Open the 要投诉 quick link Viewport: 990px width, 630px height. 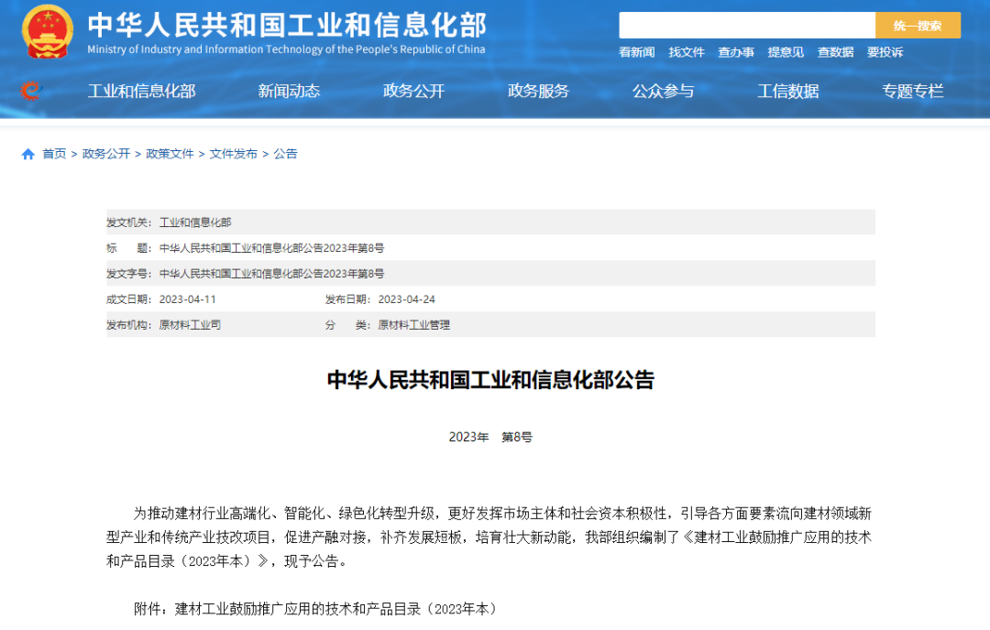885,52
